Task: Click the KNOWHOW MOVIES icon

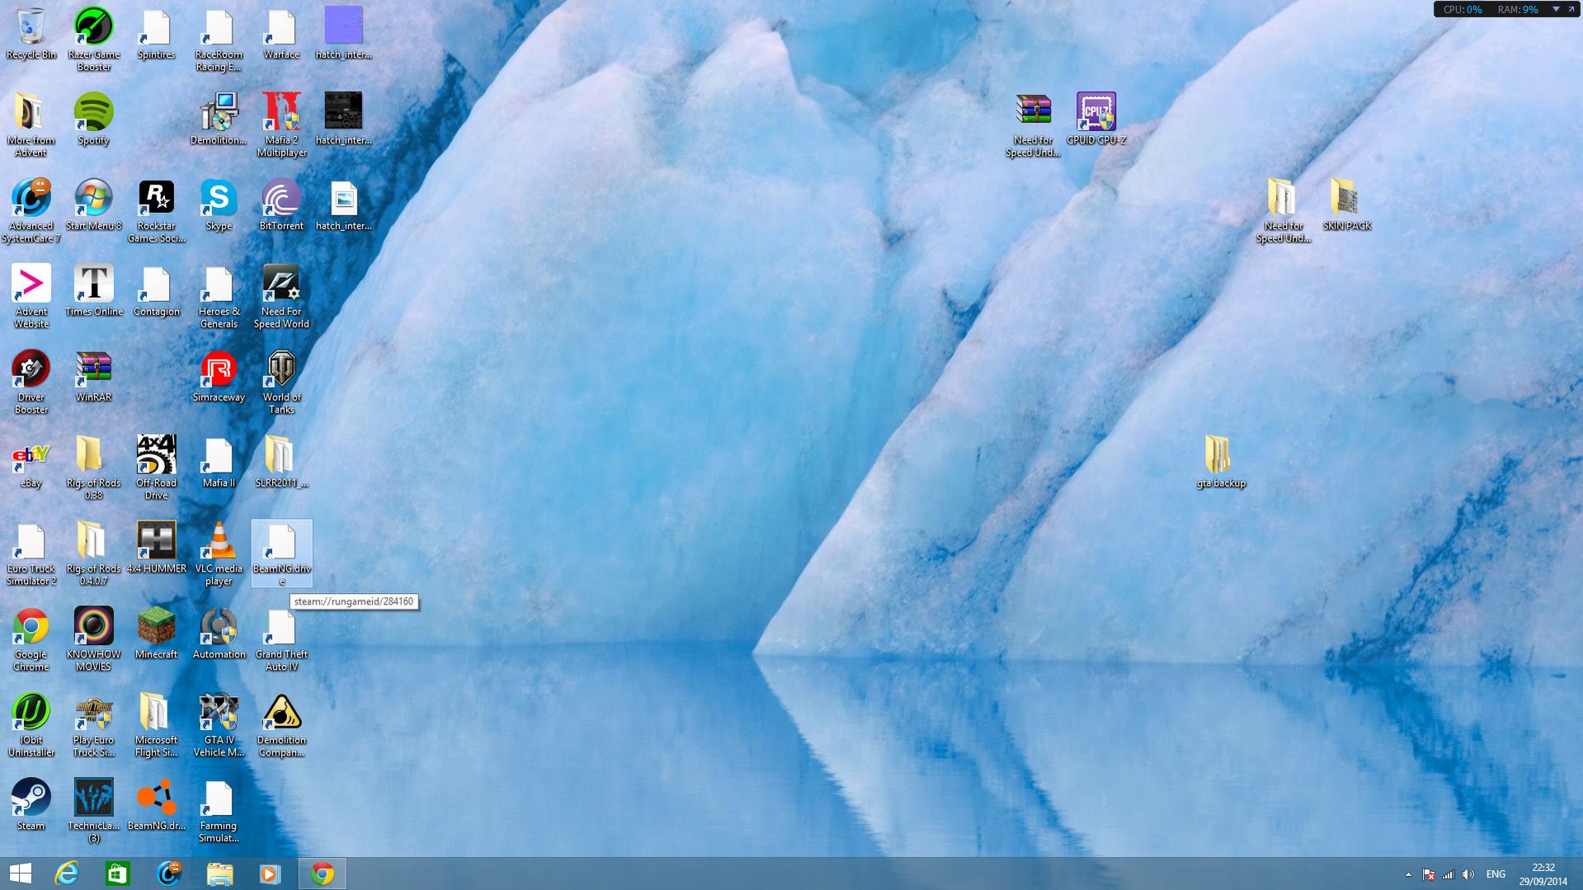Action: (93, 640)
